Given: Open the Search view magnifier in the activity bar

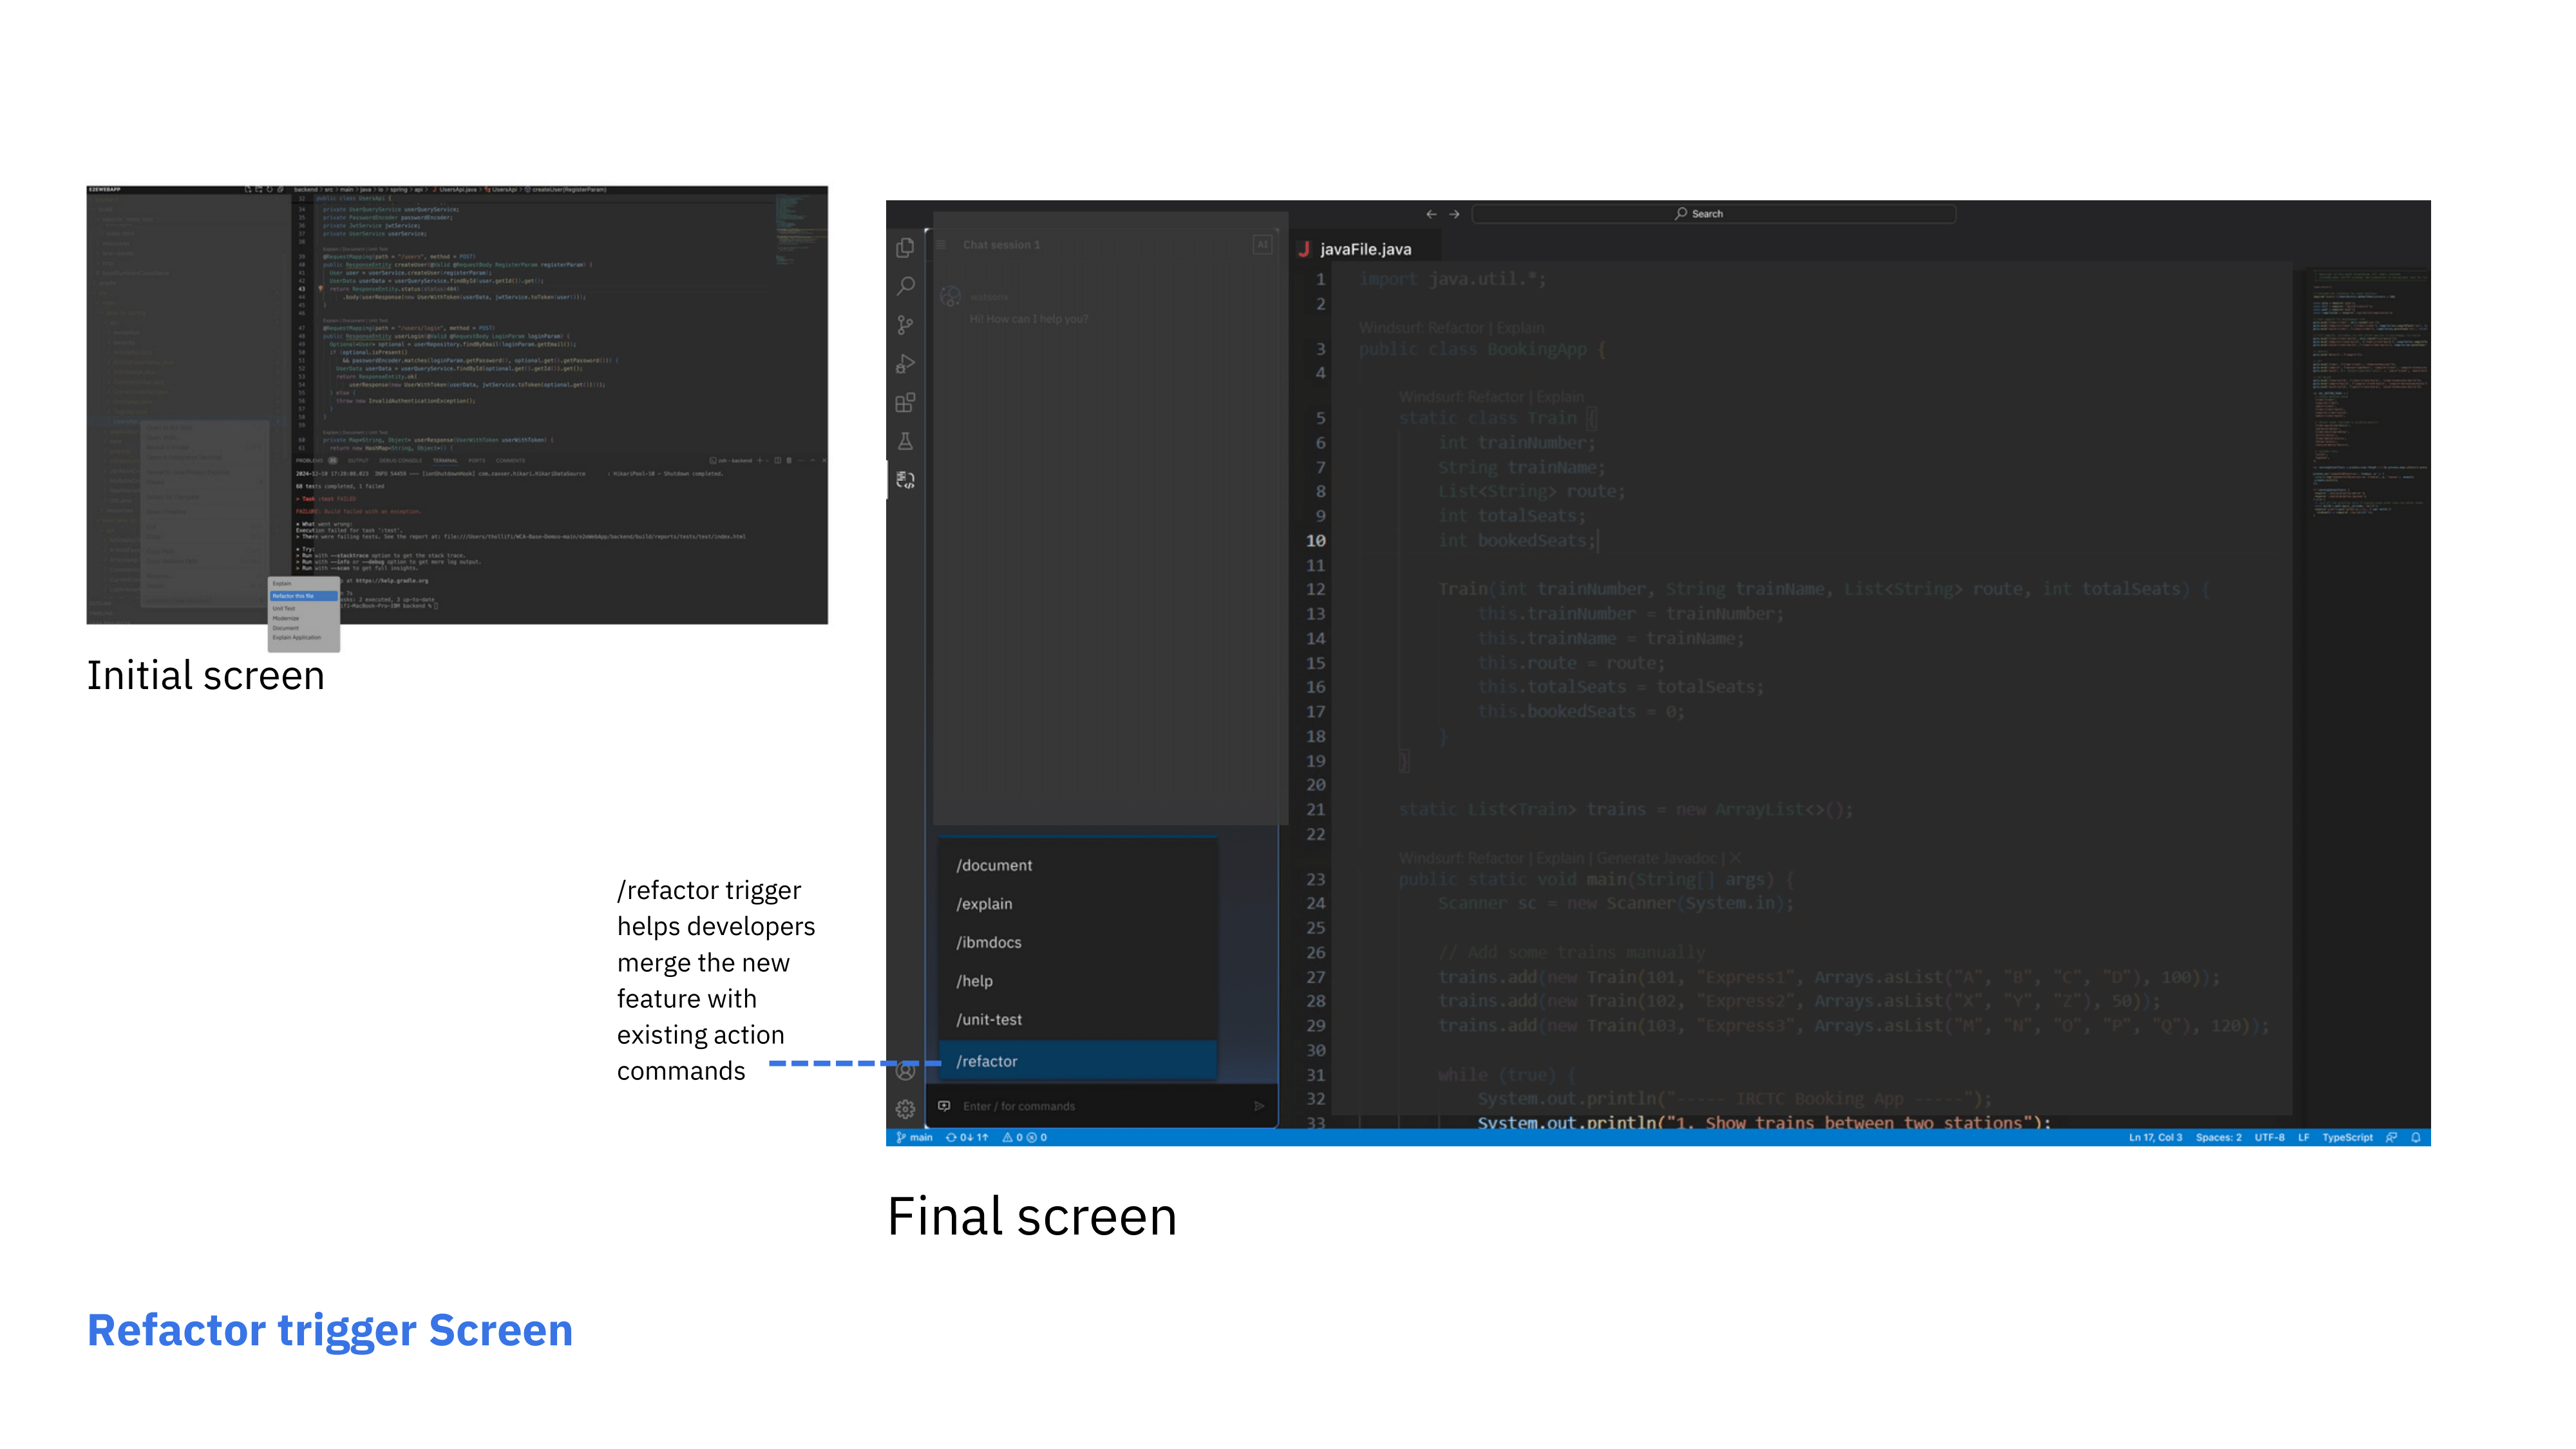Looking at the screenshot, I should [x=905, y=286].
